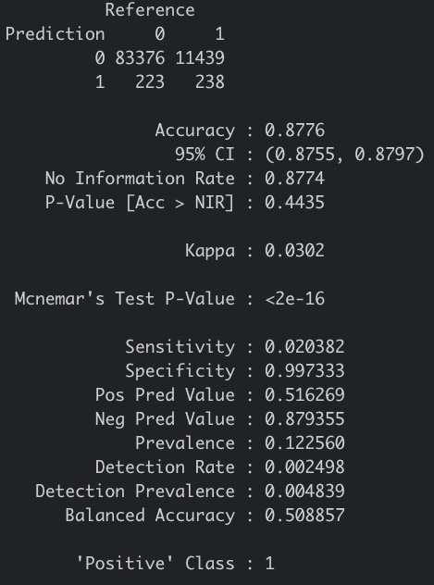Click the Pos Pred Value 0.516269

click(304, 394)
